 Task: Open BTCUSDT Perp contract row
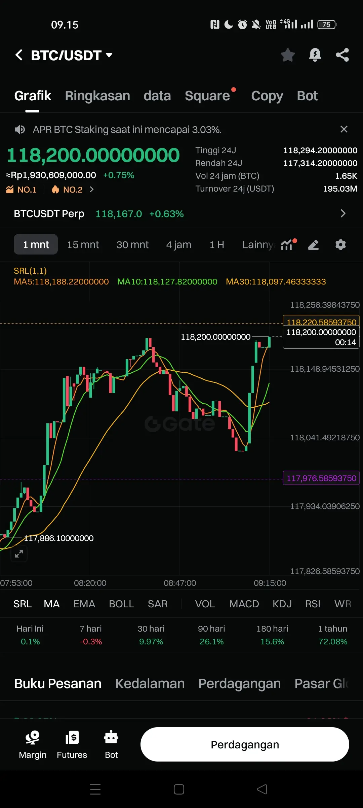coord(182,214)
